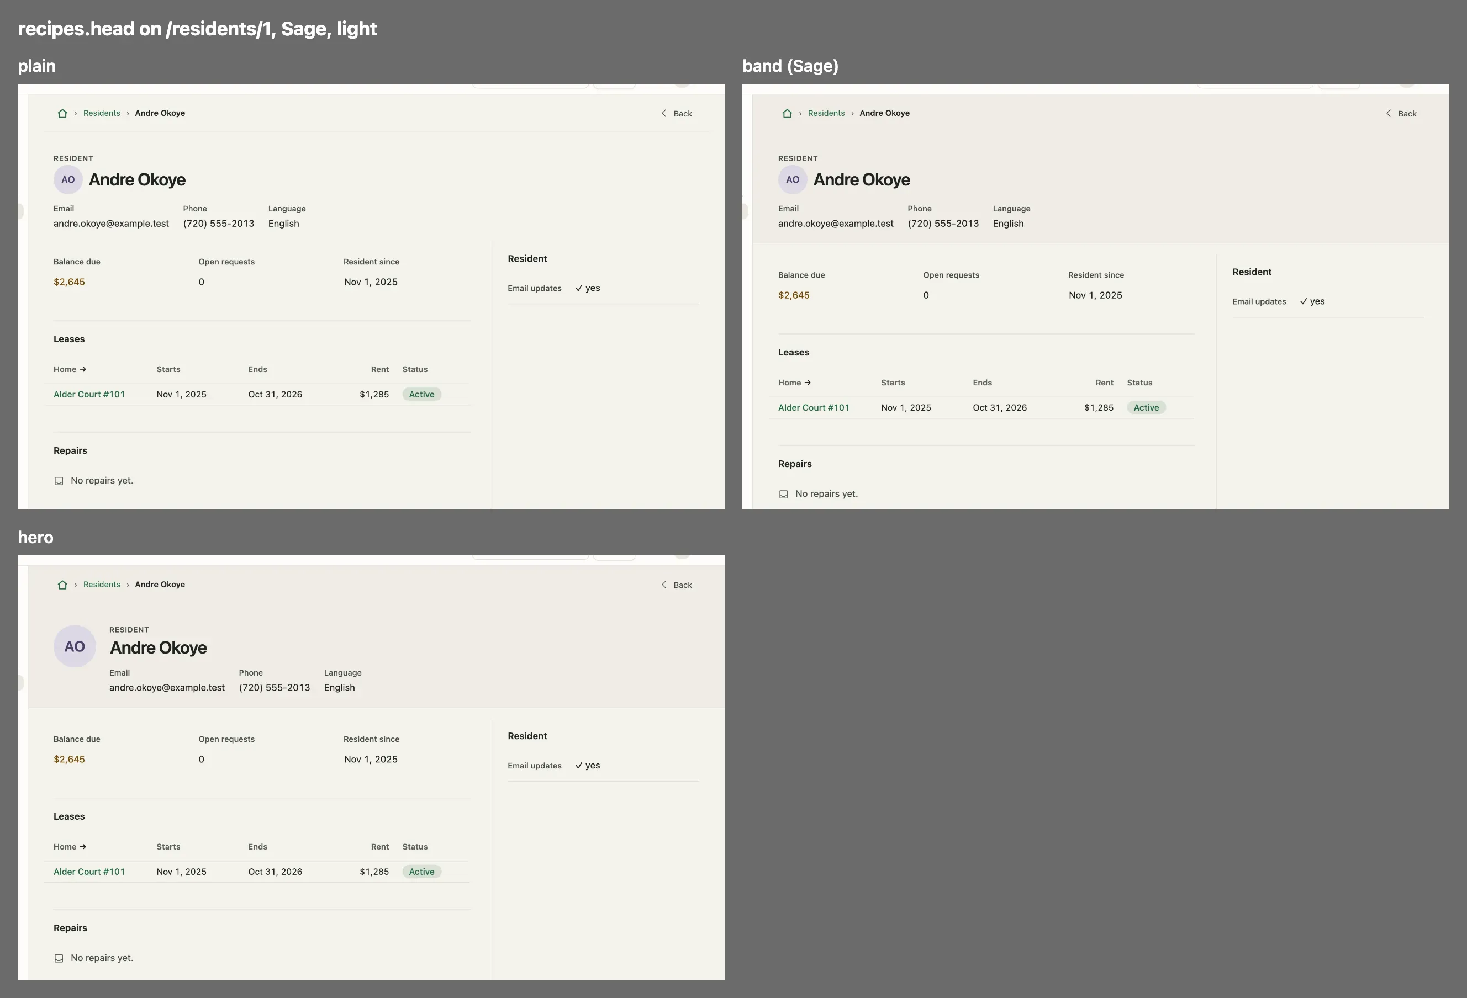This screenshot has width=1467, height=998.
Task: Click the Active status badge in hero panel
Action: 421,872
